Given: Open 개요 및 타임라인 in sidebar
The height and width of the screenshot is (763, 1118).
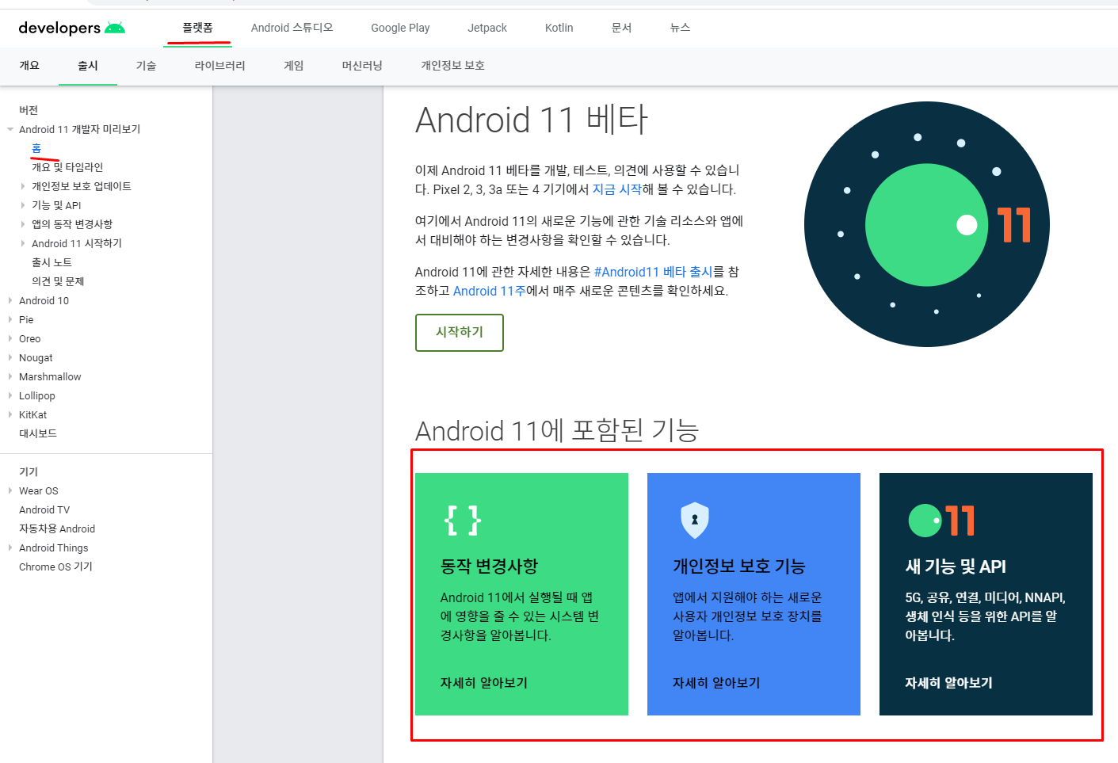Looking at the screenshot, I should [x=67, y=167].
